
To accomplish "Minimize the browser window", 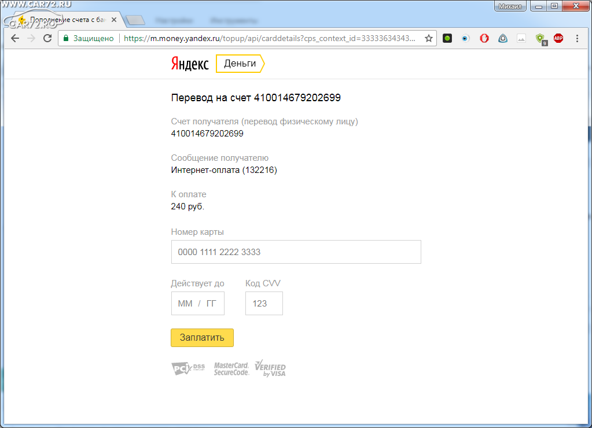I will 539,6.
